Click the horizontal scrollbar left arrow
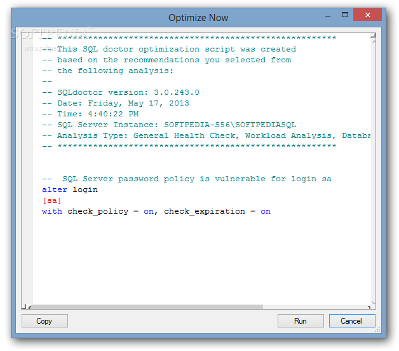399x351 pixels. point(29,307)
